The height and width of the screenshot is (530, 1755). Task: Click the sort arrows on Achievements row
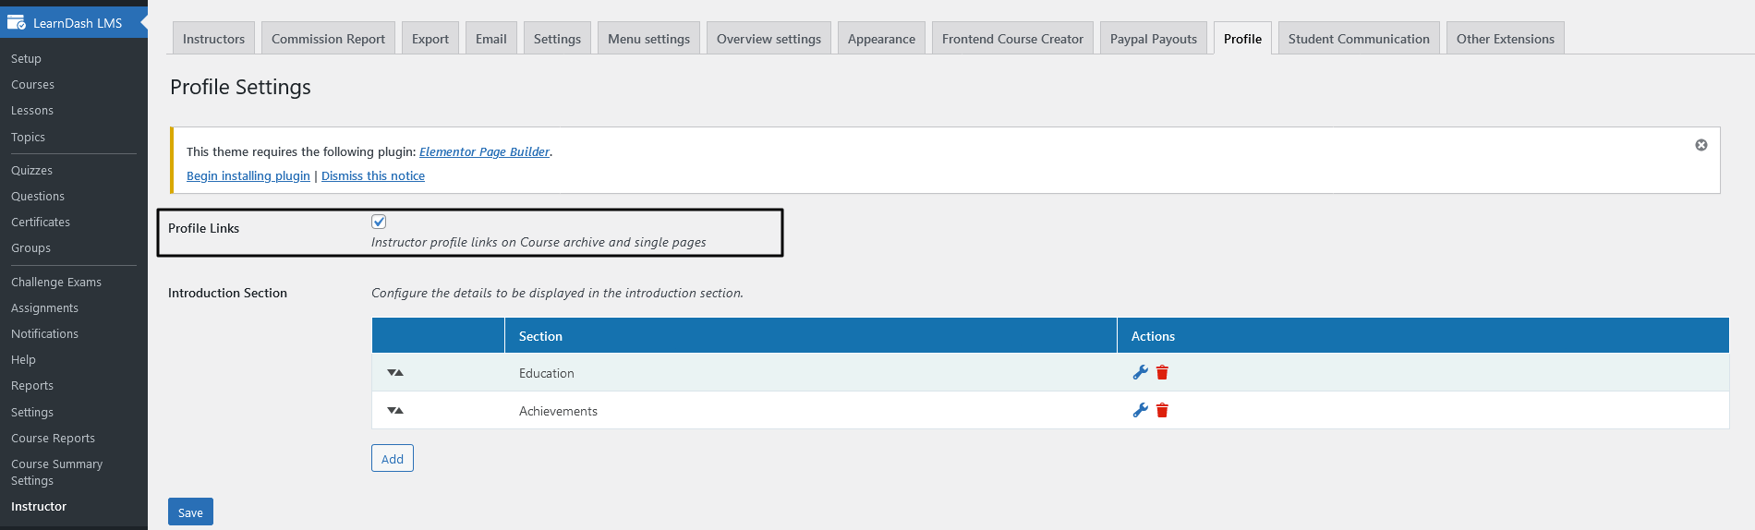tap(395, 411)
